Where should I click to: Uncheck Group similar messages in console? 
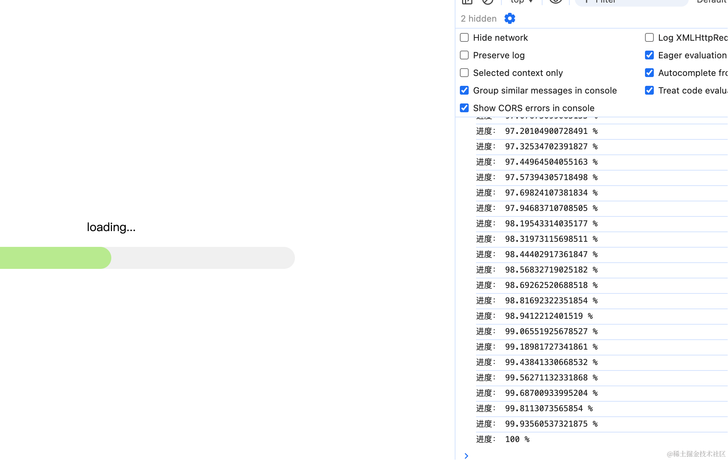coord(464,90)
